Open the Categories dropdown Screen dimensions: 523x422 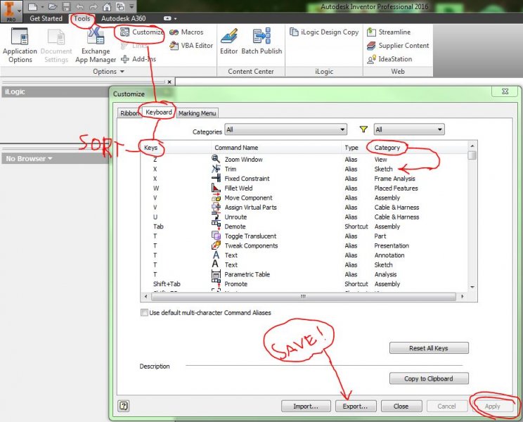coord(286,129)
